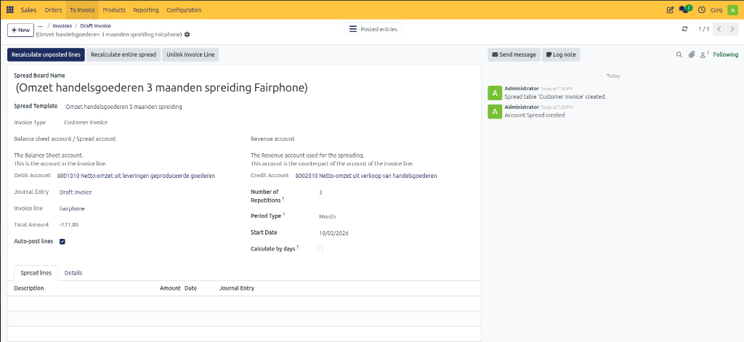Open the Reporting menu

[x=146, y=10]
